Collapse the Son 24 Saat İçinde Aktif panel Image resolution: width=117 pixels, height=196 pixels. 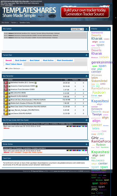[86, 120]
